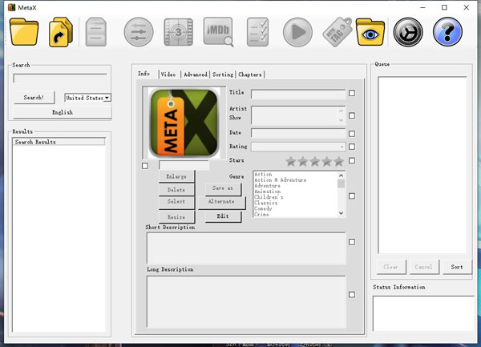This screenshot has width=481, height=347.
Task: Toggle the Long Description checkbox
Action: (x=352, y=295)
